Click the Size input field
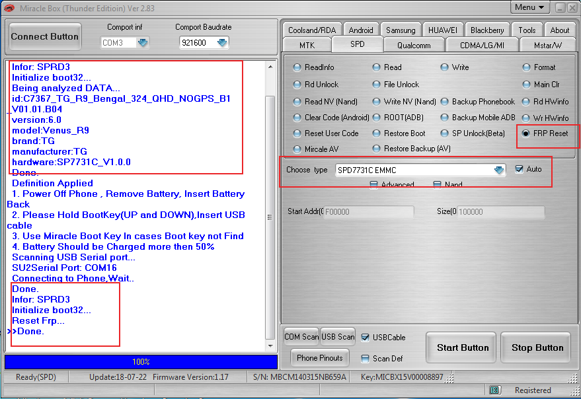The height and width of the screenshot is (399, 581). tap(500, 211)
